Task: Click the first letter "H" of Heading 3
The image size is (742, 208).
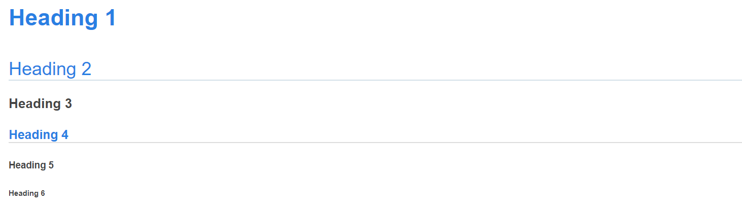Action: [14, 104]
